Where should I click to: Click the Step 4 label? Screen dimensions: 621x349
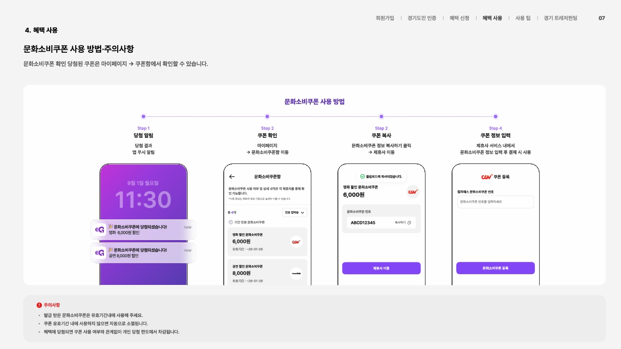pyautogui.click(x=496, y=128)
